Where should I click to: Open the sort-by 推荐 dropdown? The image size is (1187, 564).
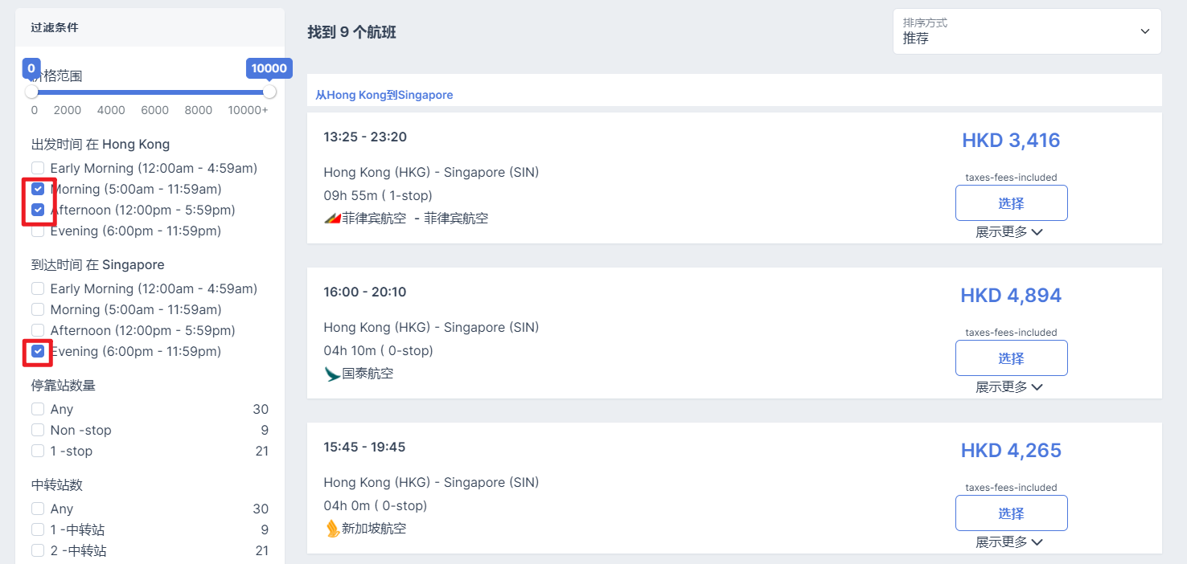pos(1026,32)
